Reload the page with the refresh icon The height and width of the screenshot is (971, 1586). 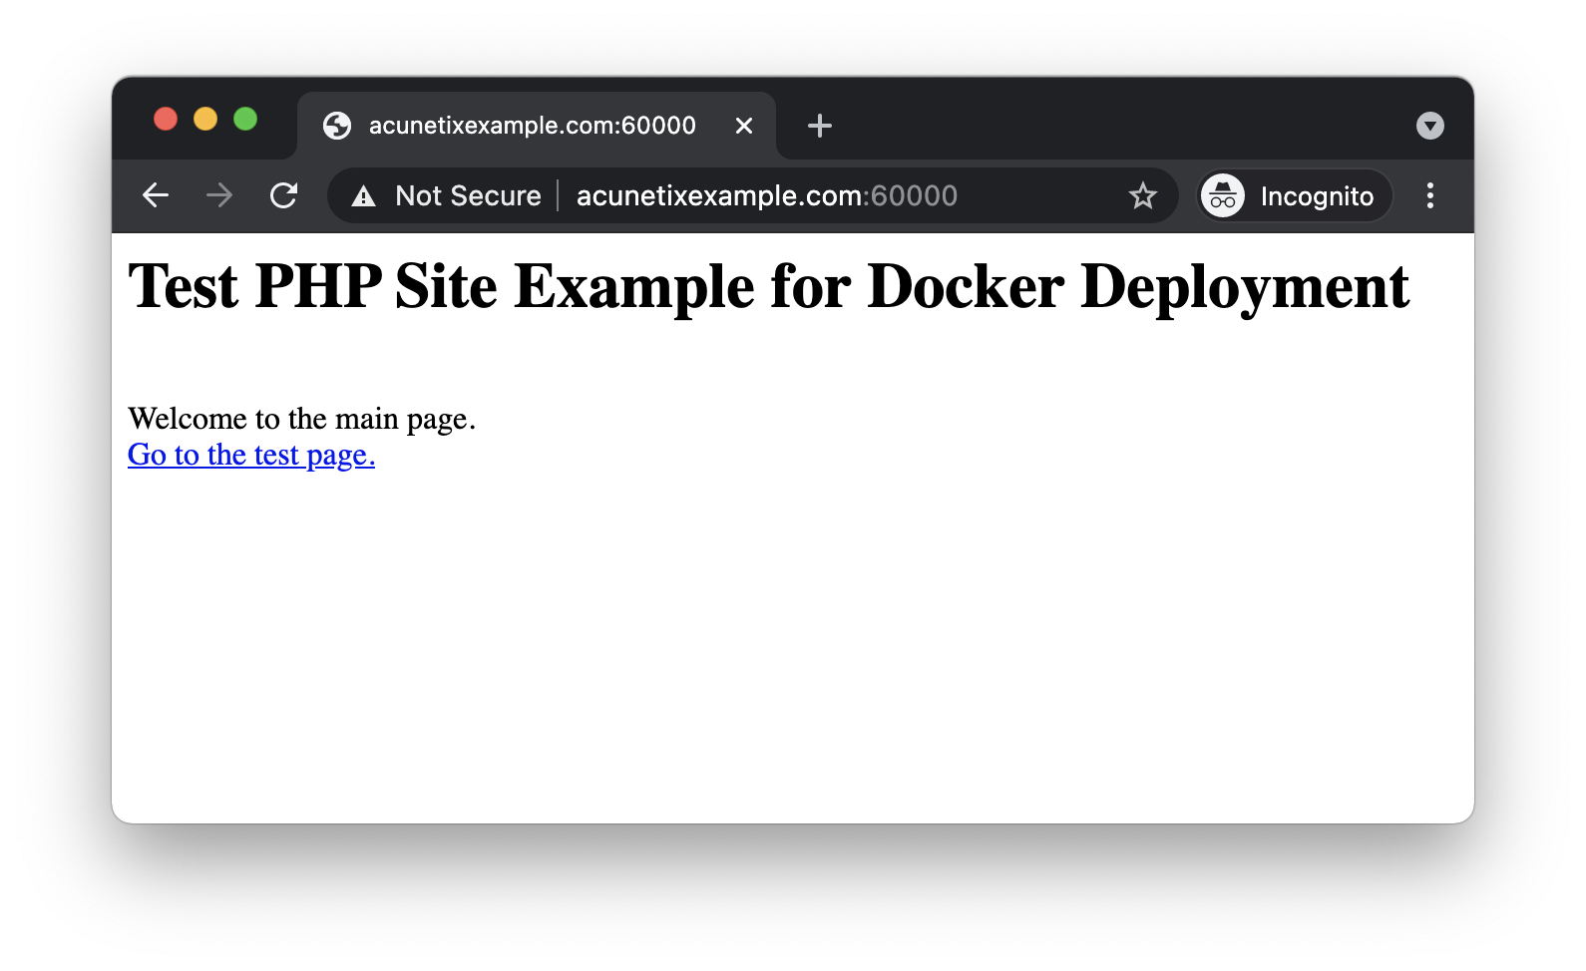click(x=284, y=195)
